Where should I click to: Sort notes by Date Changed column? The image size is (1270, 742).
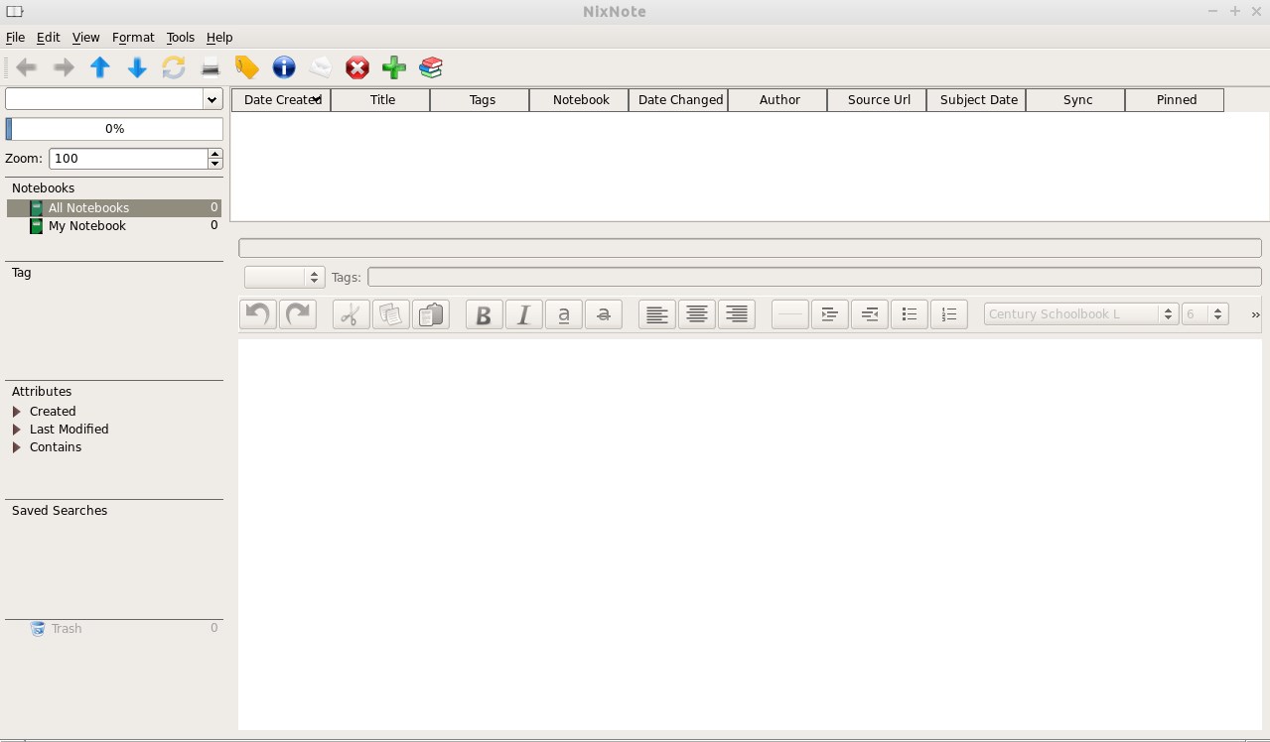click(678, 100)
